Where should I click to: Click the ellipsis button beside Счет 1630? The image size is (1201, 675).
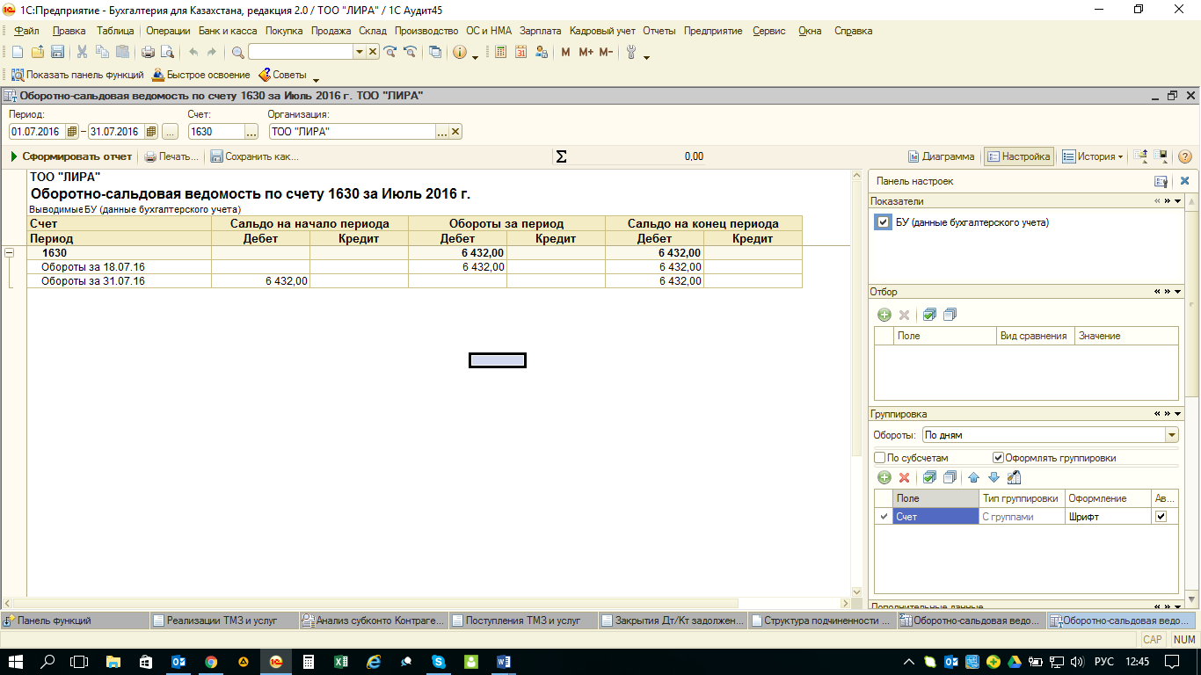pyautogui.click(x=251, y=132)
